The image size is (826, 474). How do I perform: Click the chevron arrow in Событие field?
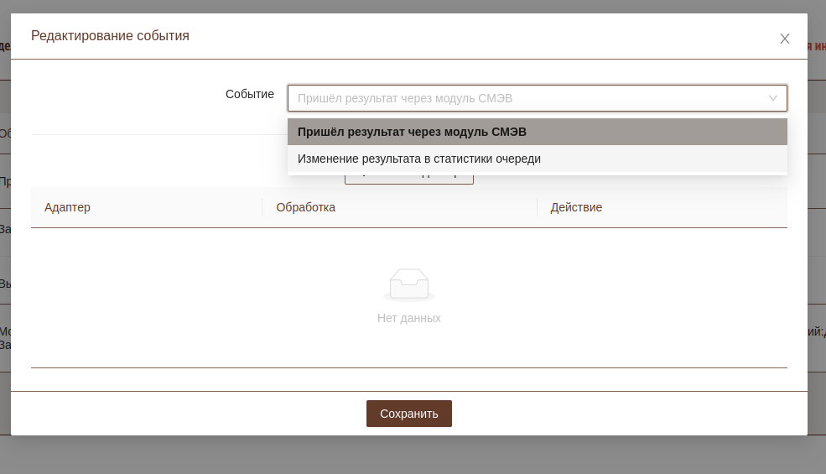coord(773,98)
